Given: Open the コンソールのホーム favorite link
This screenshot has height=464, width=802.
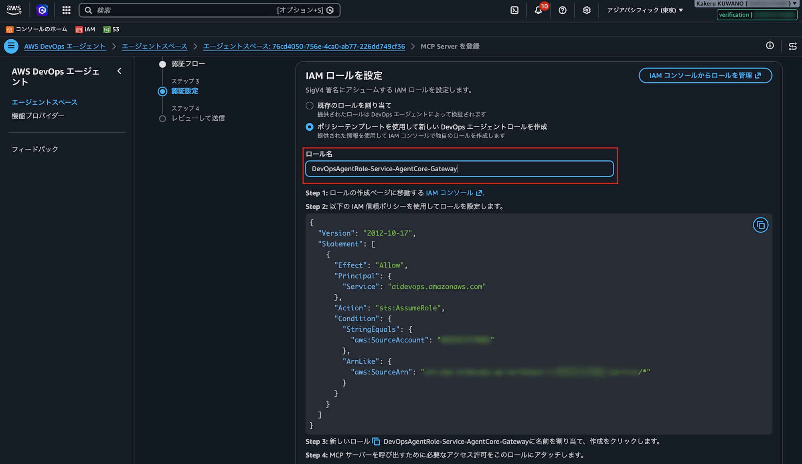Looking at the screenshot, I should point(41,29).
